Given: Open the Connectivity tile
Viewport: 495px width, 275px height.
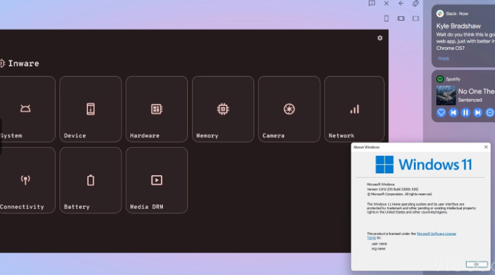Looking at the screenshot, I should coord(26,181).
